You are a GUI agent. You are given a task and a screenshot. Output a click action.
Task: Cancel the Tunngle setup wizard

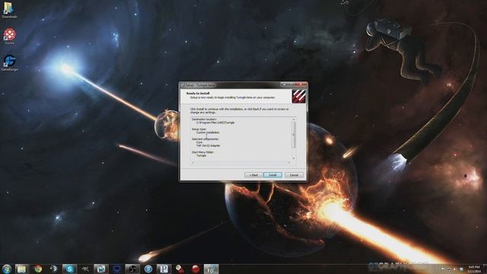294,175
